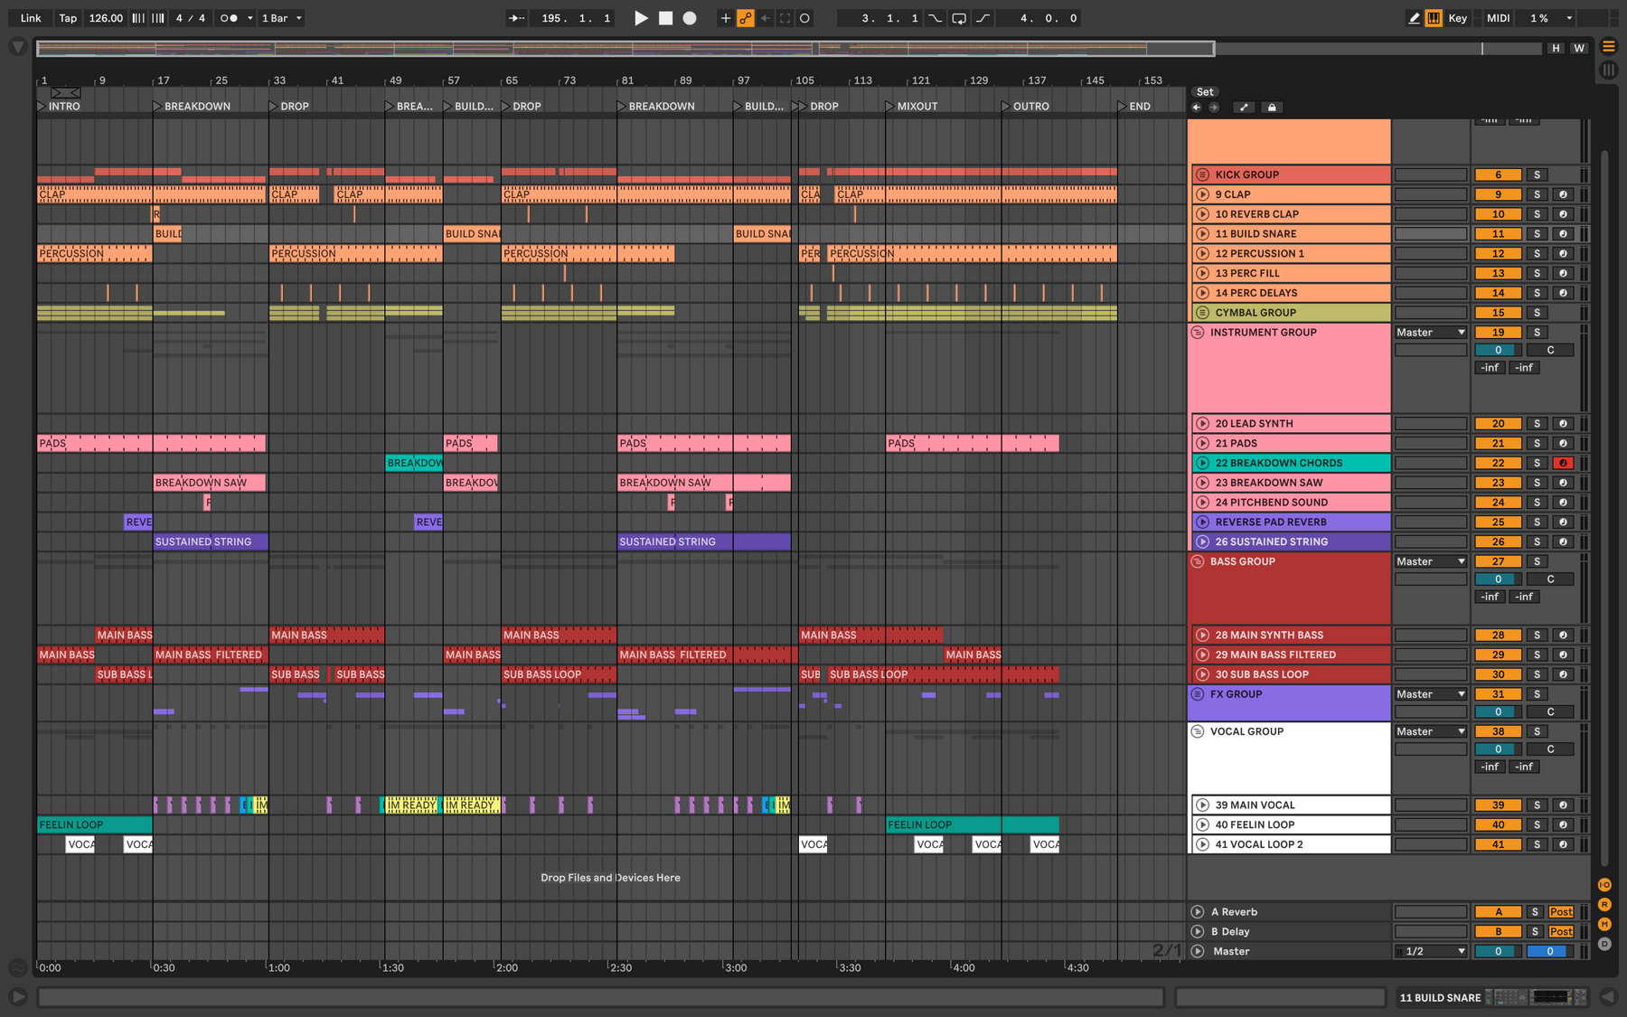Click the Follow playback arrow icon

coord(516,18)
